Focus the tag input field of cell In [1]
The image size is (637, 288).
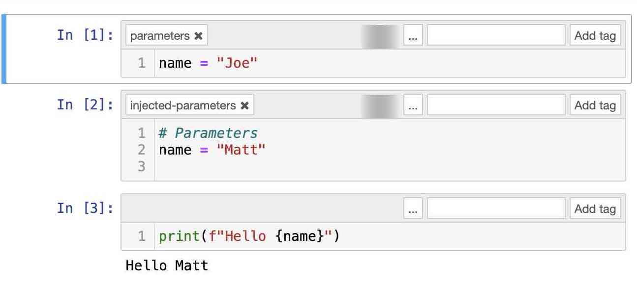pyautogui.click(x=496, y=36)
